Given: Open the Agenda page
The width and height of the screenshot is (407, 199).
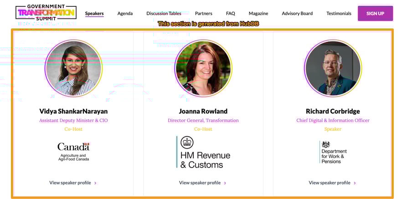Looking at the screenshot, I should 125,13.
